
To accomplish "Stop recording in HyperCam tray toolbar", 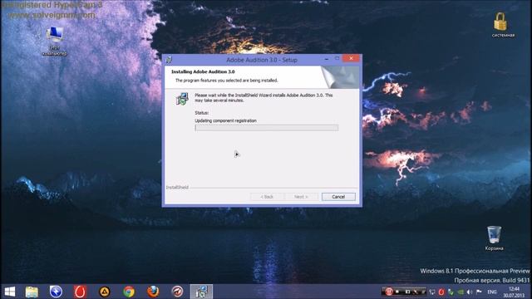I will pos(397,292).
